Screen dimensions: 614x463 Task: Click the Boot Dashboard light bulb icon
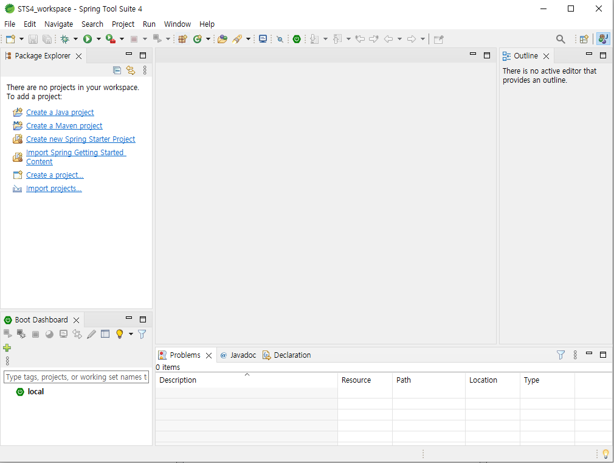click(x=119, y=334)
